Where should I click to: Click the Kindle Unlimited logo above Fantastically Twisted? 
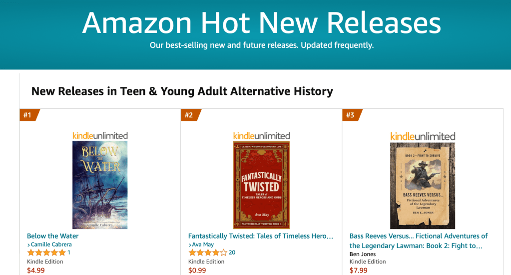click(261, 135)
